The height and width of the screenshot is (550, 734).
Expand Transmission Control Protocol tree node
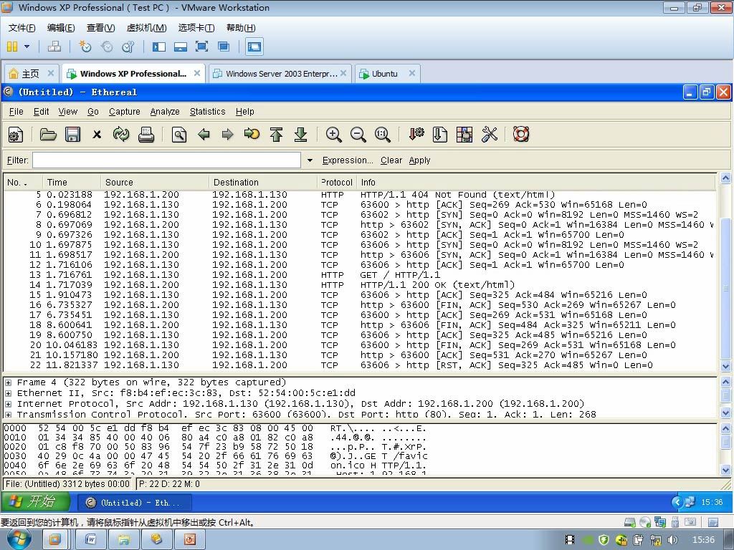click(x=8, y=415)
